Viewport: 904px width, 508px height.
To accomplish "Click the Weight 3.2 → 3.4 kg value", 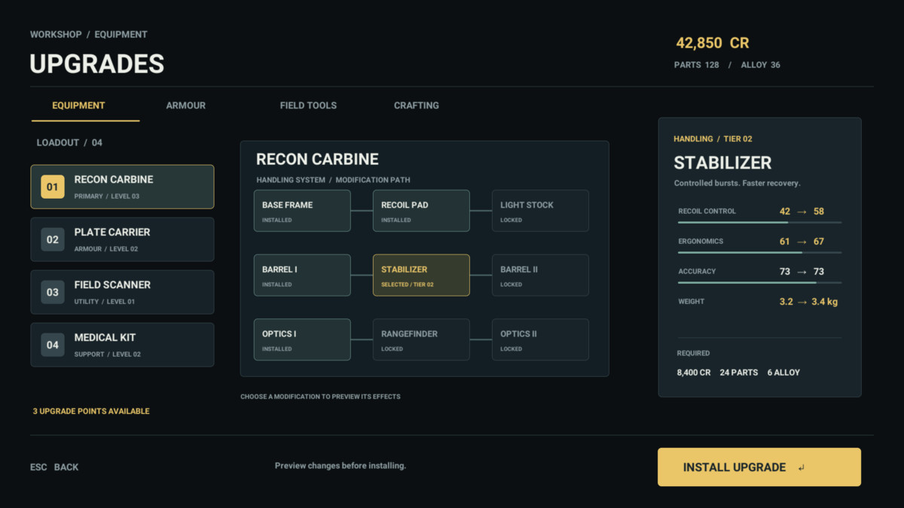I will coord(808,302).
